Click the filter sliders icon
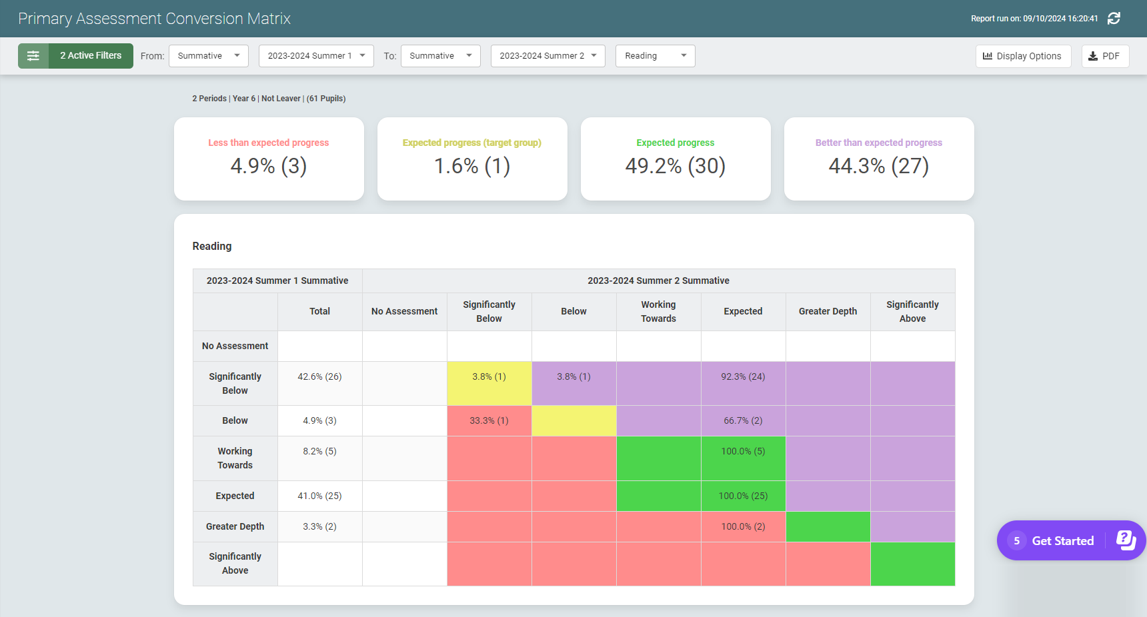The image size is (1147, 617). (33, 55)
